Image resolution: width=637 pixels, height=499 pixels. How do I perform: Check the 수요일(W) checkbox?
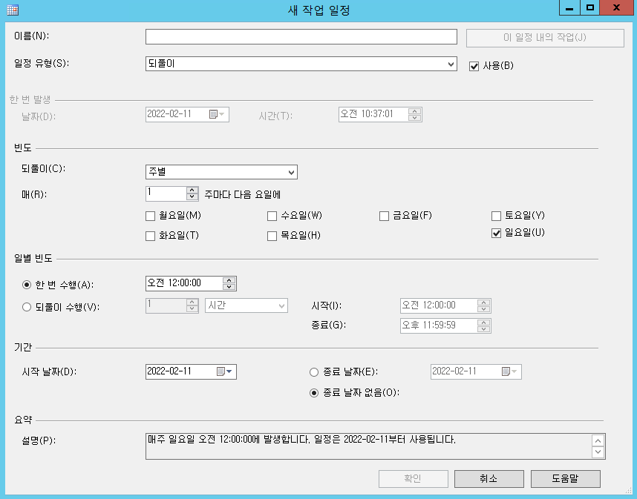(x=272, y=217)
